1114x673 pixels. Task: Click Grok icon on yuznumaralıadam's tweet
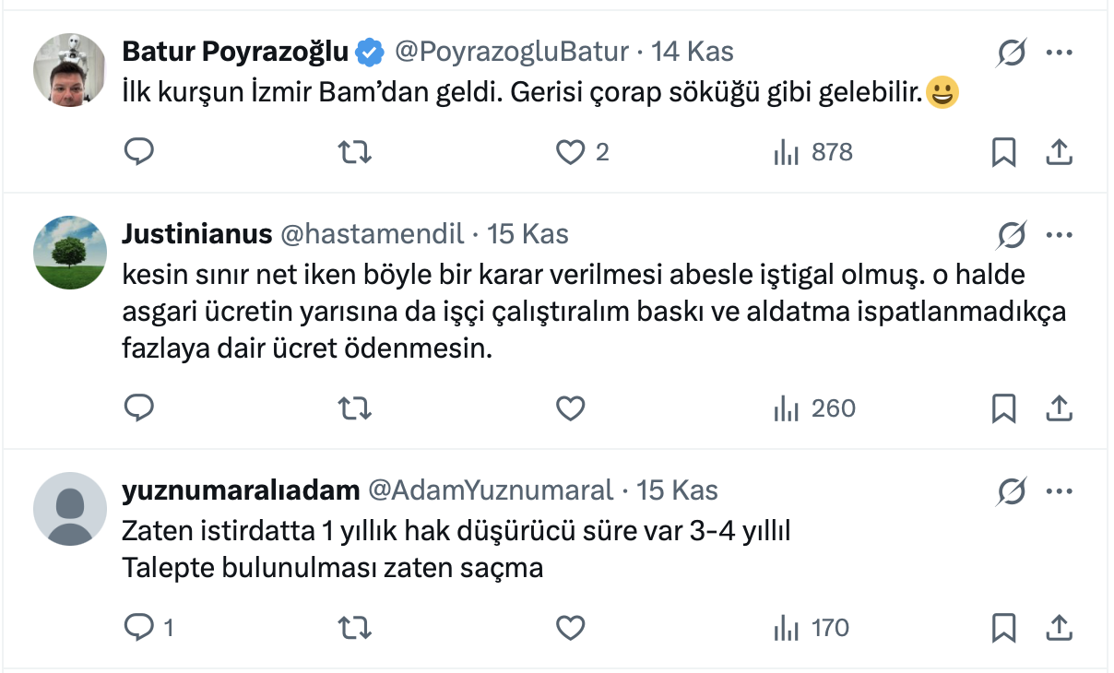tap(1012, 491)
